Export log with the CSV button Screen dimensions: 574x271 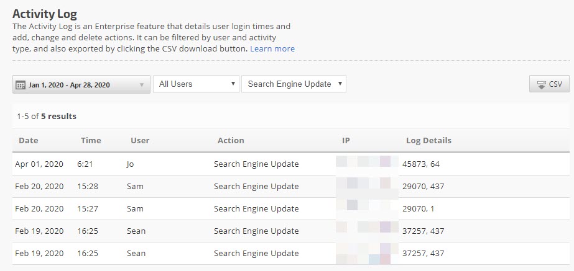coord(549,84)
